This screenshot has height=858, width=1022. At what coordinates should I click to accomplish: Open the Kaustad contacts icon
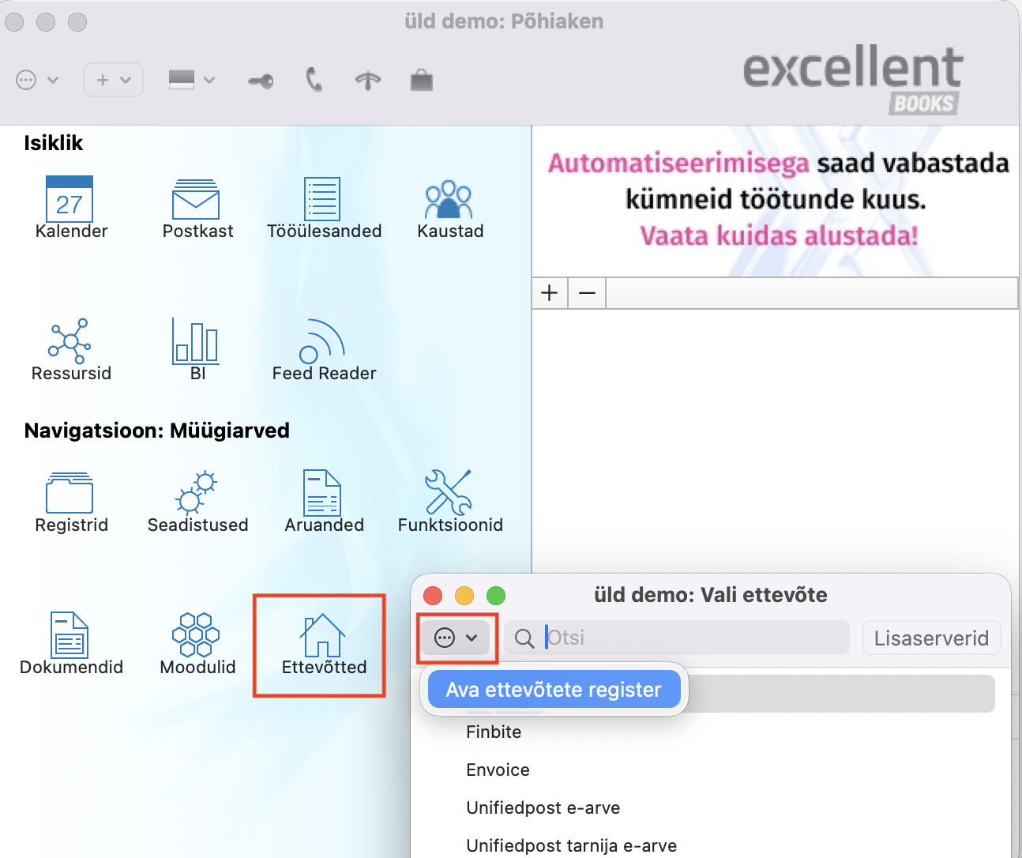click(449, 200)
